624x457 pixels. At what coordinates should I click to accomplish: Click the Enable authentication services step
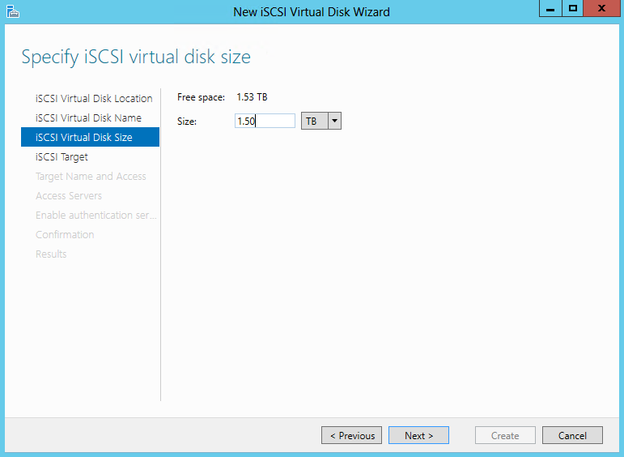click(96, 215)
